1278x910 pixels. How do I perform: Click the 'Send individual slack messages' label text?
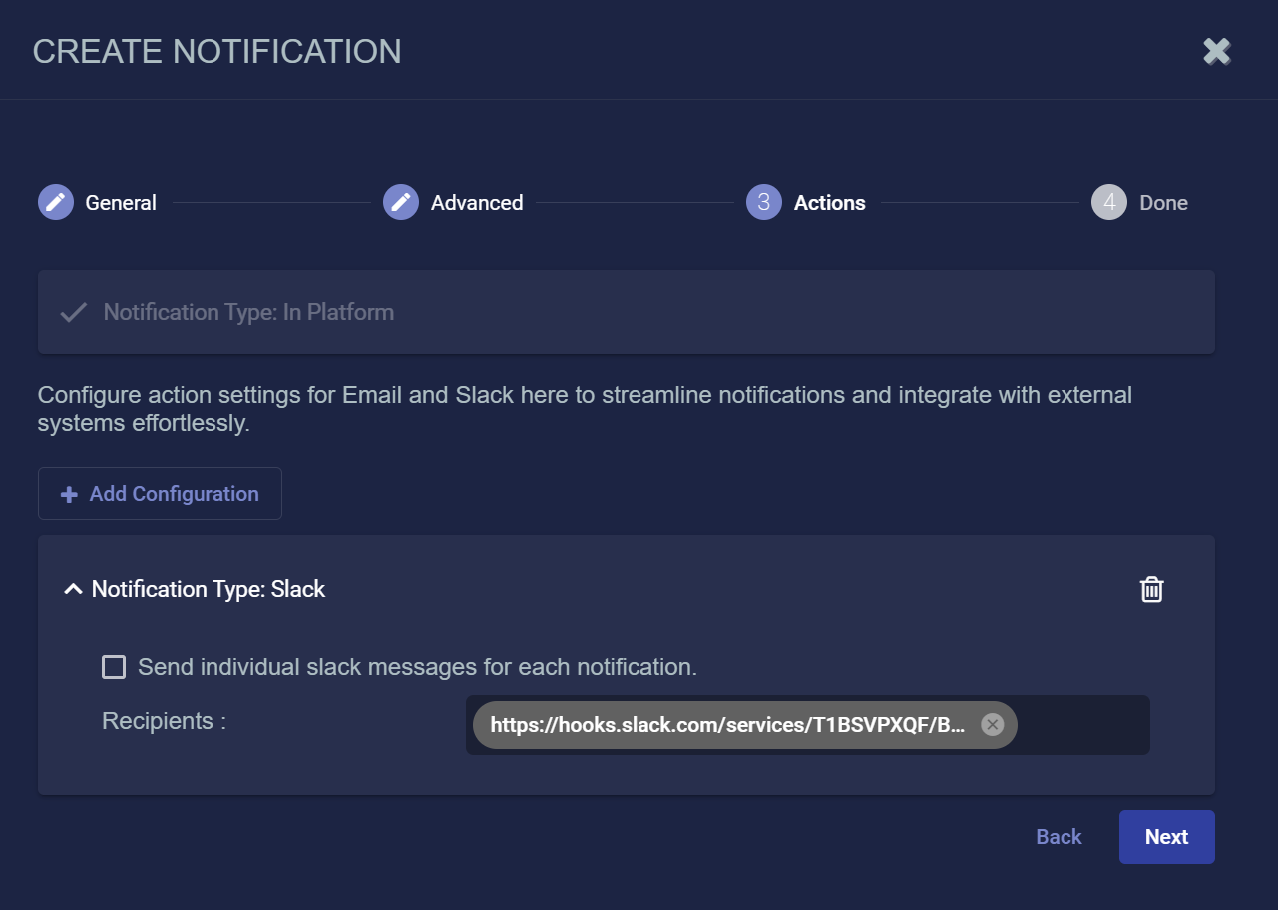[x=417, y=667]
